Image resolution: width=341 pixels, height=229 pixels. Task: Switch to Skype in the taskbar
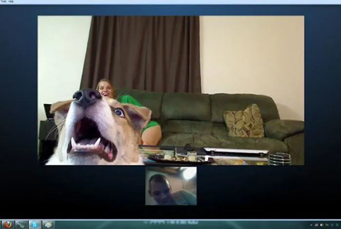(35, 225)
